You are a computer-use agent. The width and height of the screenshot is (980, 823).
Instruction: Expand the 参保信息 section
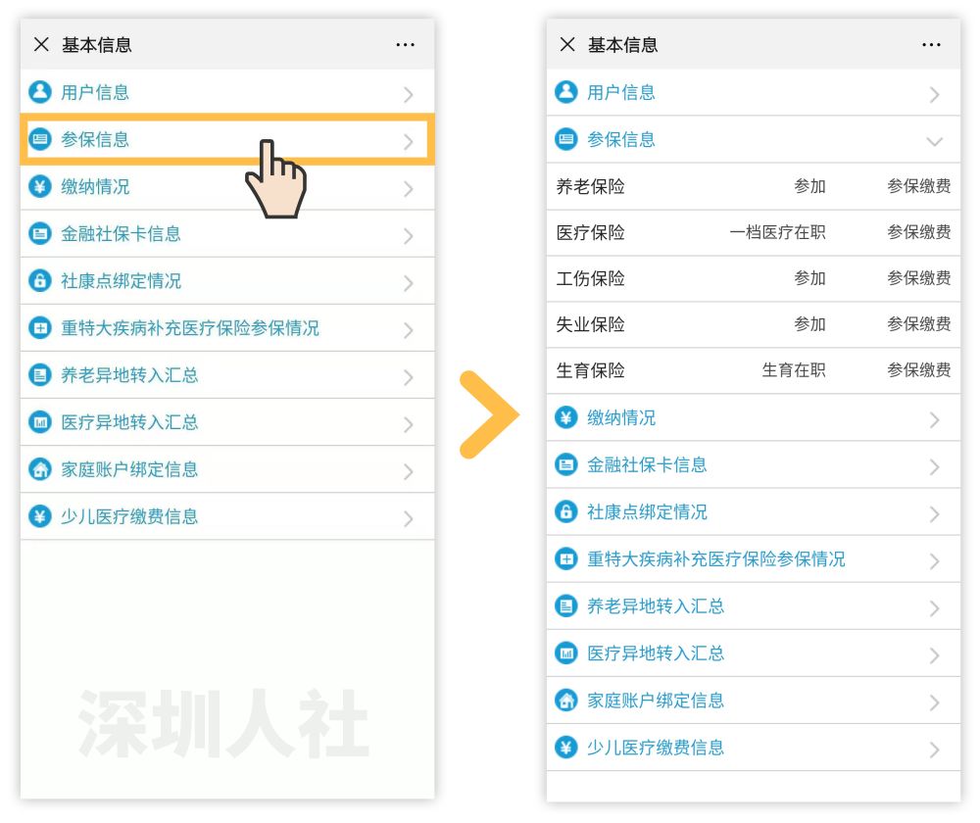pyautogui.click(x=225, y=139)
